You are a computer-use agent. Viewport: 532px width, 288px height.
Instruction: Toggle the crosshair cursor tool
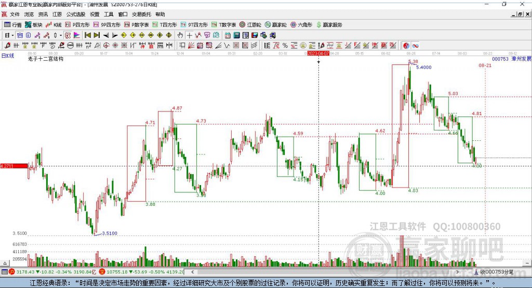189,35
